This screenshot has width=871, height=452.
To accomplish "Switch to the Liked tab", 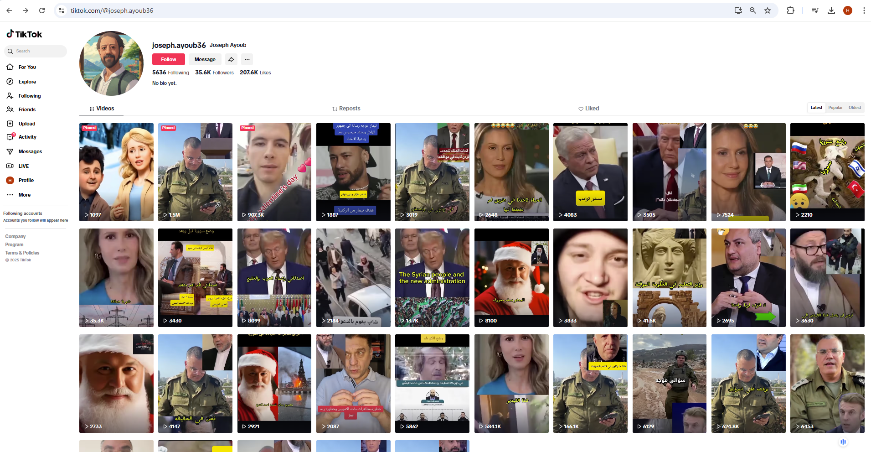I will (x=589, y=109).
